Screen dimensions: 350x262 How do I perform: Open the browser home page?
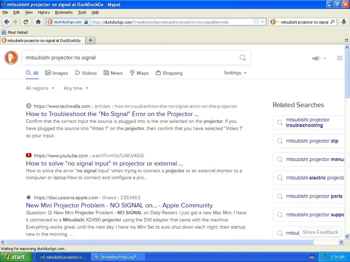pyautogui.click(x=38, y=22)
